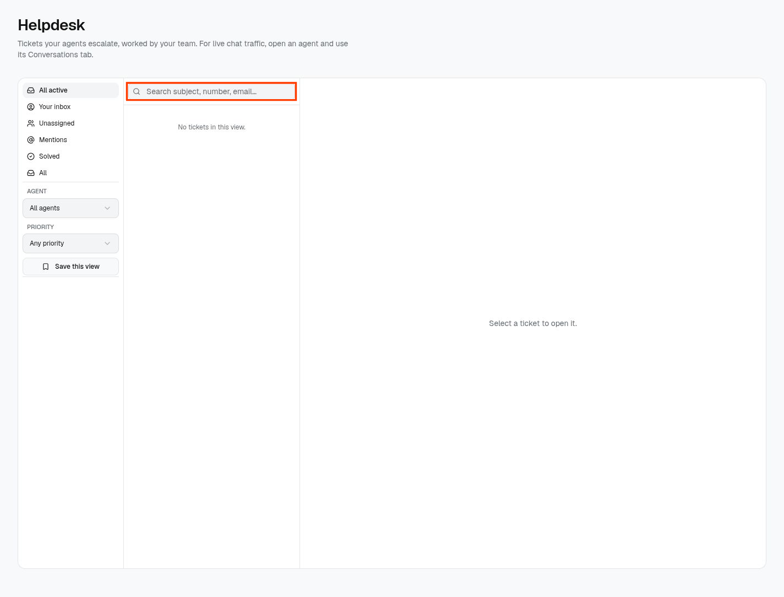Viewport: 784px width, 597px height.
Task: Click the 'Select a ticket to open it.' text
Action: (533, 323)
